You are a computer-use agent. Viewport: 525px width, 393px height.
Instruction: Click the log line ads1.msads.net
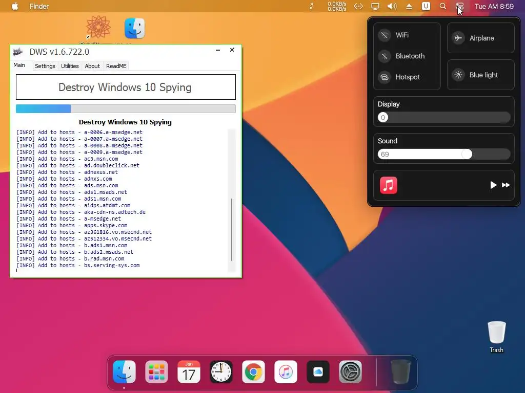72,192
